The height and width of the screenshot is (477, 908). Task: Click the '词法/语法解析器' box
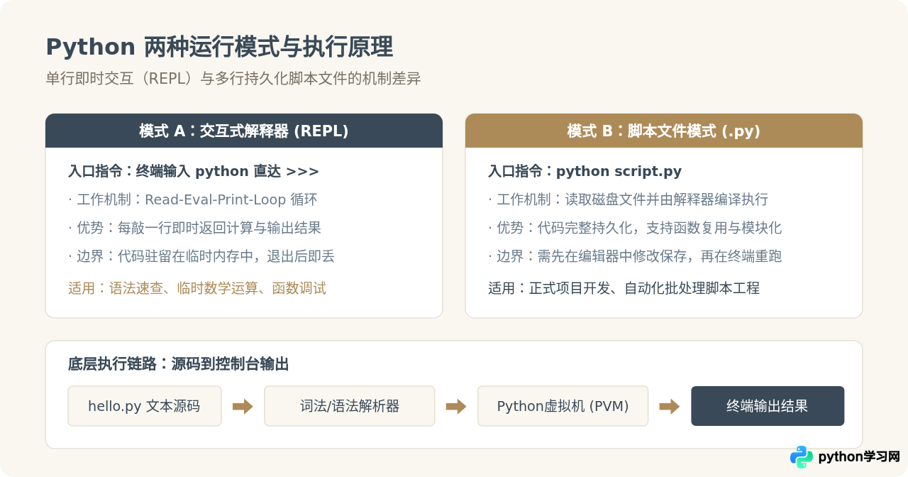click(350, 406)
